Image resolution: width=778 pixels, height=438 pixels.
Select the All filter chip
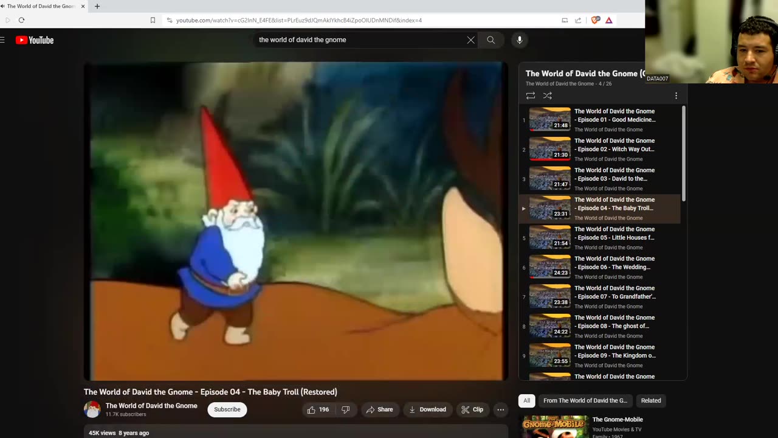tap(527, 400)
